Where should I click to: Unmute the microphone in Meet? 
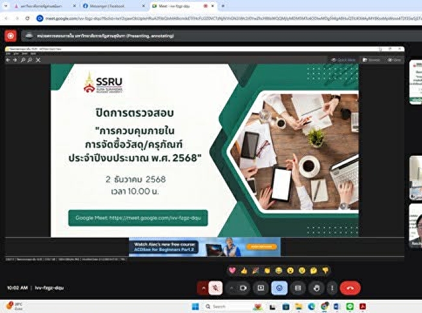(216, 288)
